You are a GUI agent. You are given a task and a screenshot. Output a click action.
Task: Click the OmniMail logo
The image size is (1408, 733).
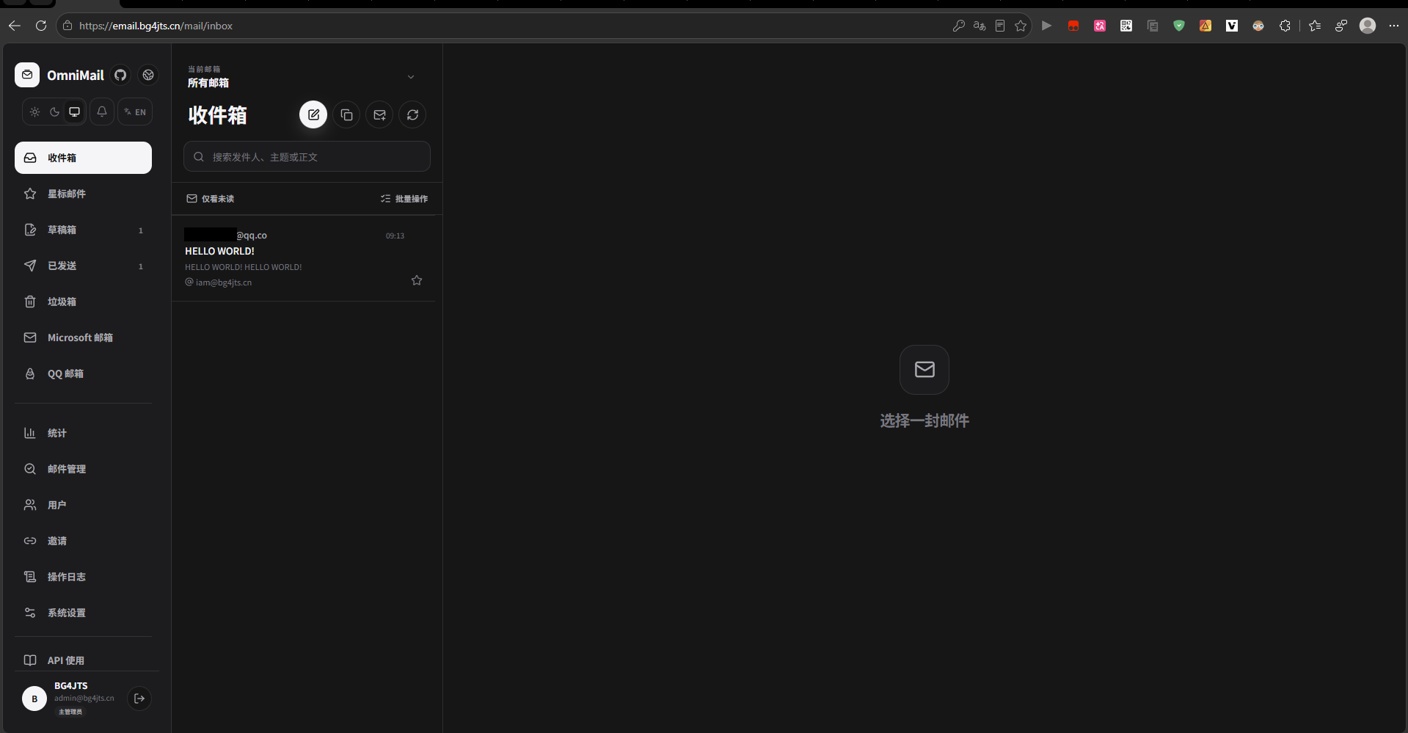27,75
